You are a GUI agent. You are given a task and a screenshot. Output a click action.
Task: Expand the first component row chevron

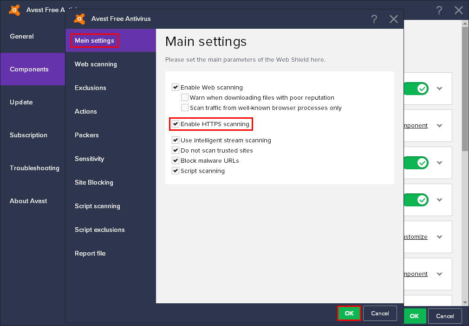(x=439, y=89)
